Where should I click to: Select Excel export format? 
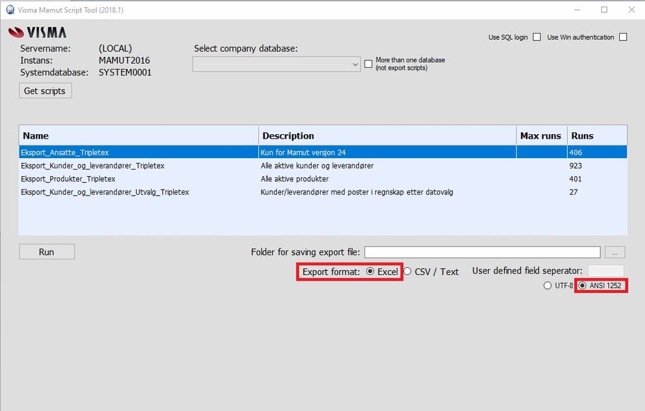[370, 271]
